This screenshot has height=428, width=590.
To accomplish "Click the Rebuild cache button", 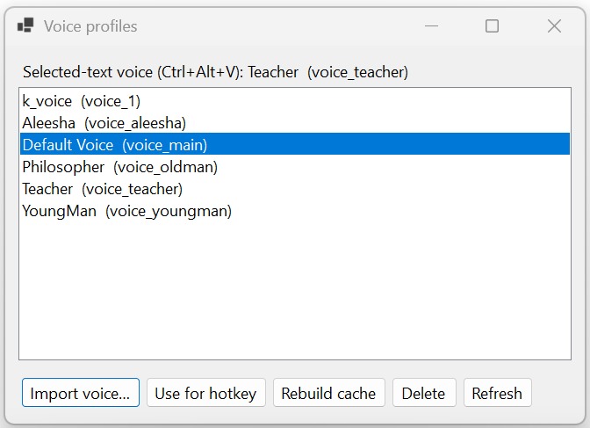I will coord(329,393).
